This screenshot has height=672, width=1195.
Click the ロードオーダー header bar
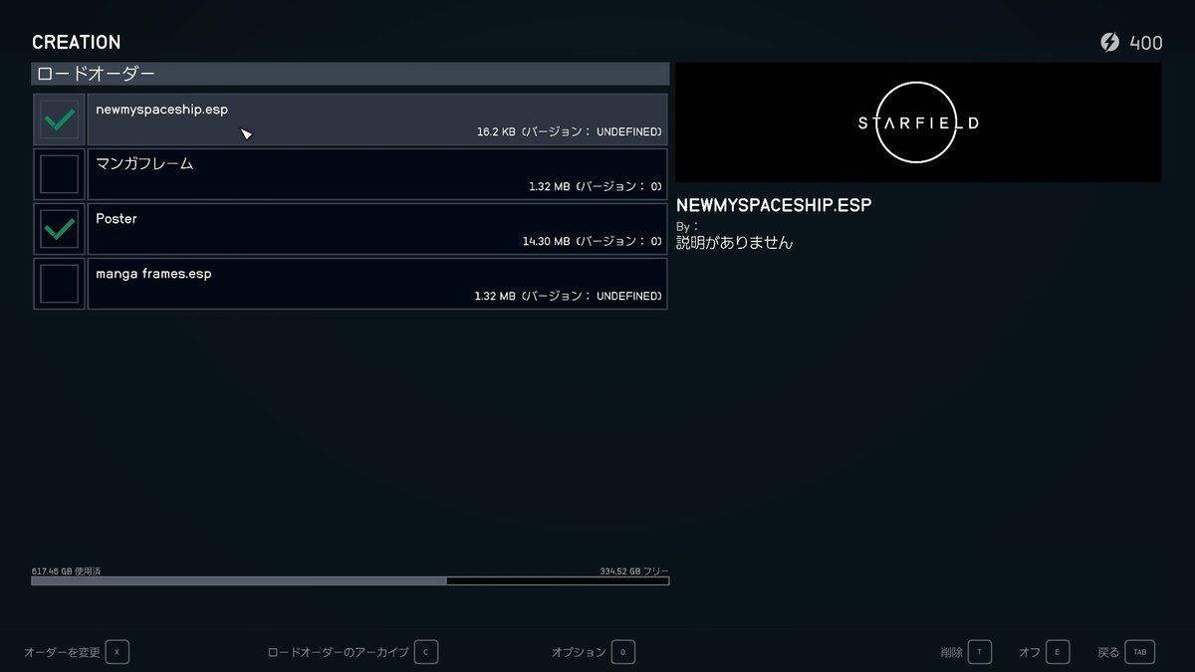351,74
